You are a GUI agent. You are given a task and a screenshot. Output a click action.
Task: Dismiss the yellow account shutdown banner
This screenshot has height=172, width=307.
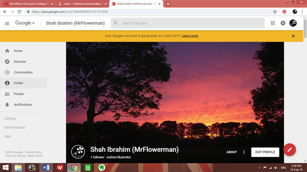pos(293,36)
